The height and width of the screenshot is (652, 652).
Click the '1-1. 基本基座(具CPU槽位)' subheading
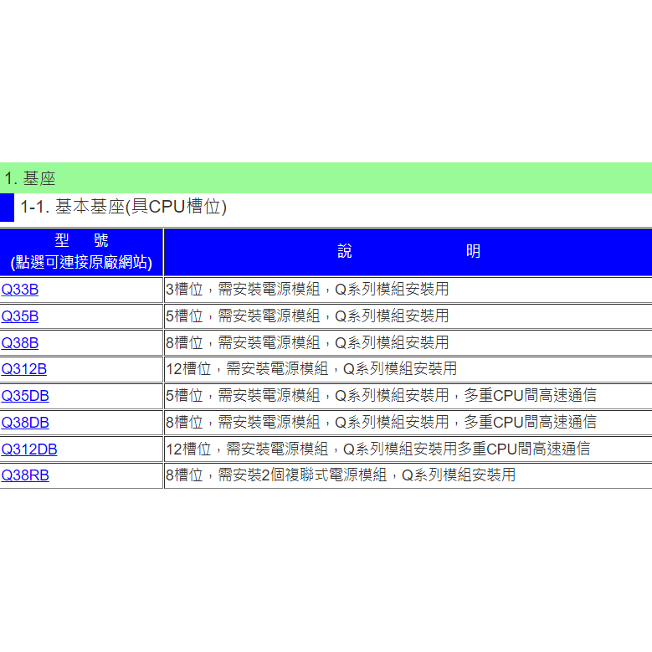[x=124, y=207]
